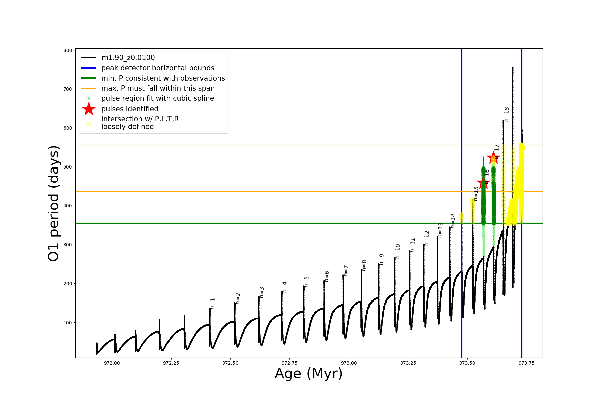Click the n=5 pulse label

coord(306,282)
